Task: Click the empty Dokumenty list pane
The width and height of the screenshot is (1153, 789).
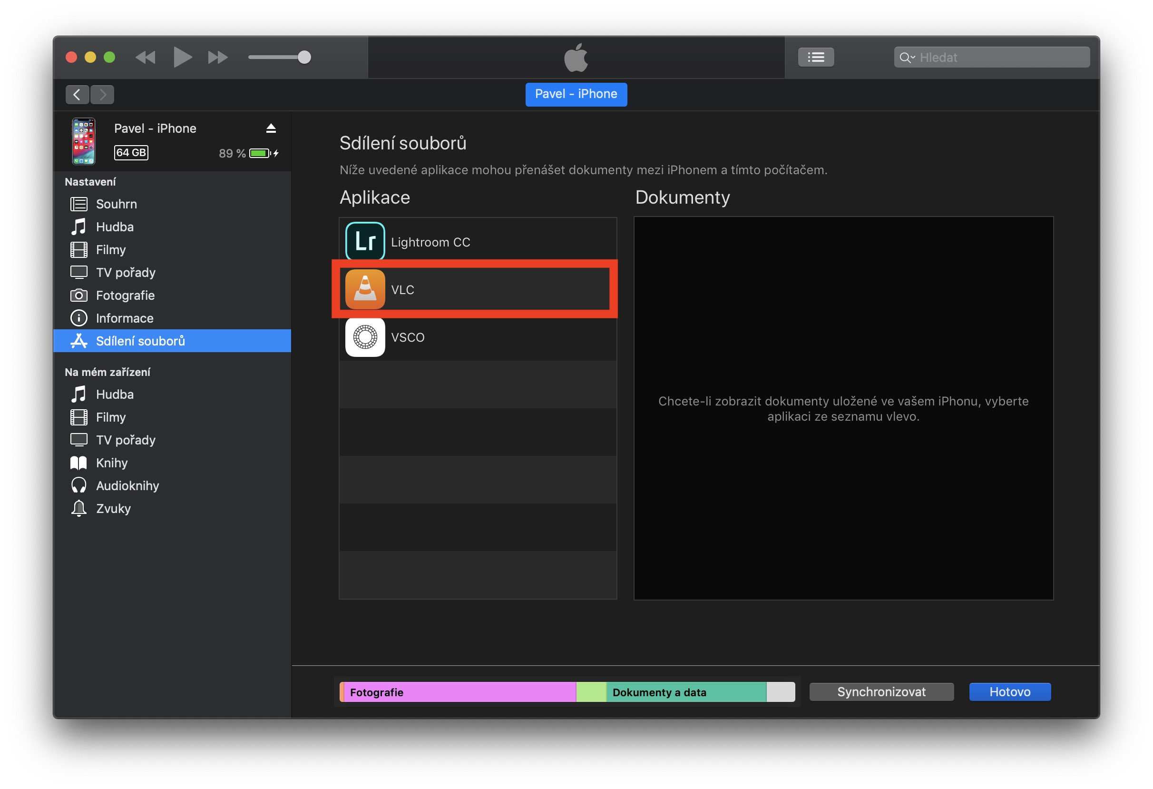Action: click(843, 408)
